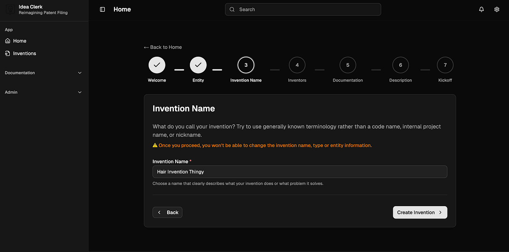Click the Inventions document icon in sidebar
Image resolution: width=509 pixels, height=252 pixels.
[8, 53]
